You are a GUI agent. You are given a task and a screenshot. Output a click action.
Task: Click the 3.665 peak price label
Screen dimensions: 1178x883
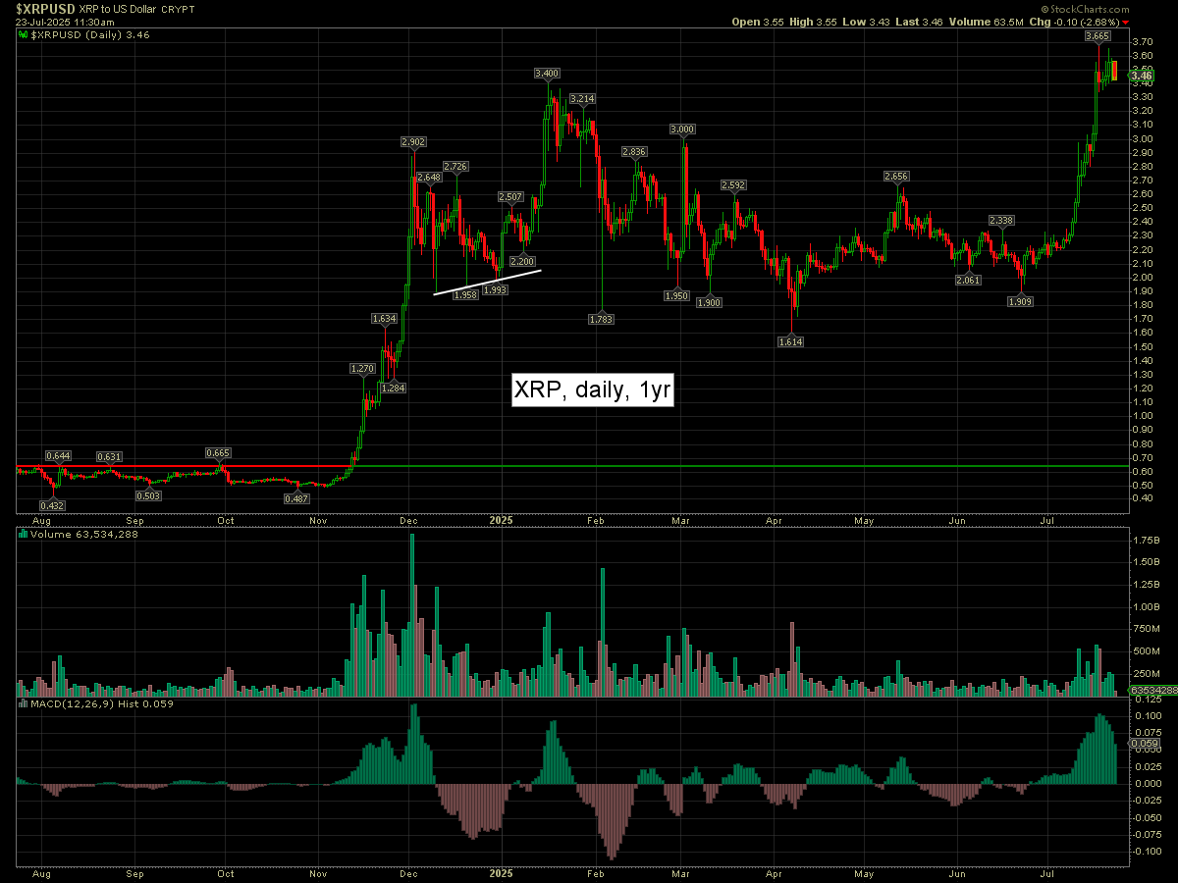click(x=1098, y=35)
